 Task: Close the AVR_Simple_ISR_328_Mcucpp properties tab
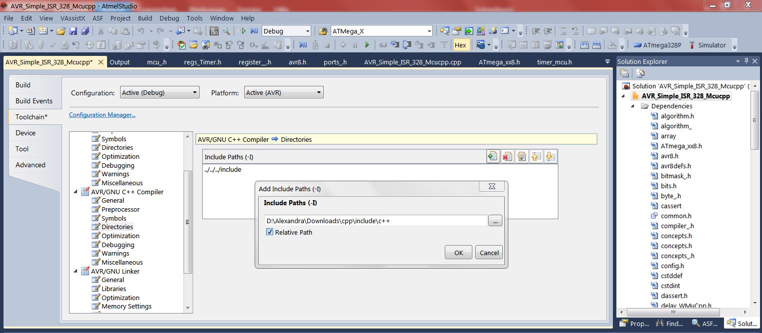click(101, 62)
